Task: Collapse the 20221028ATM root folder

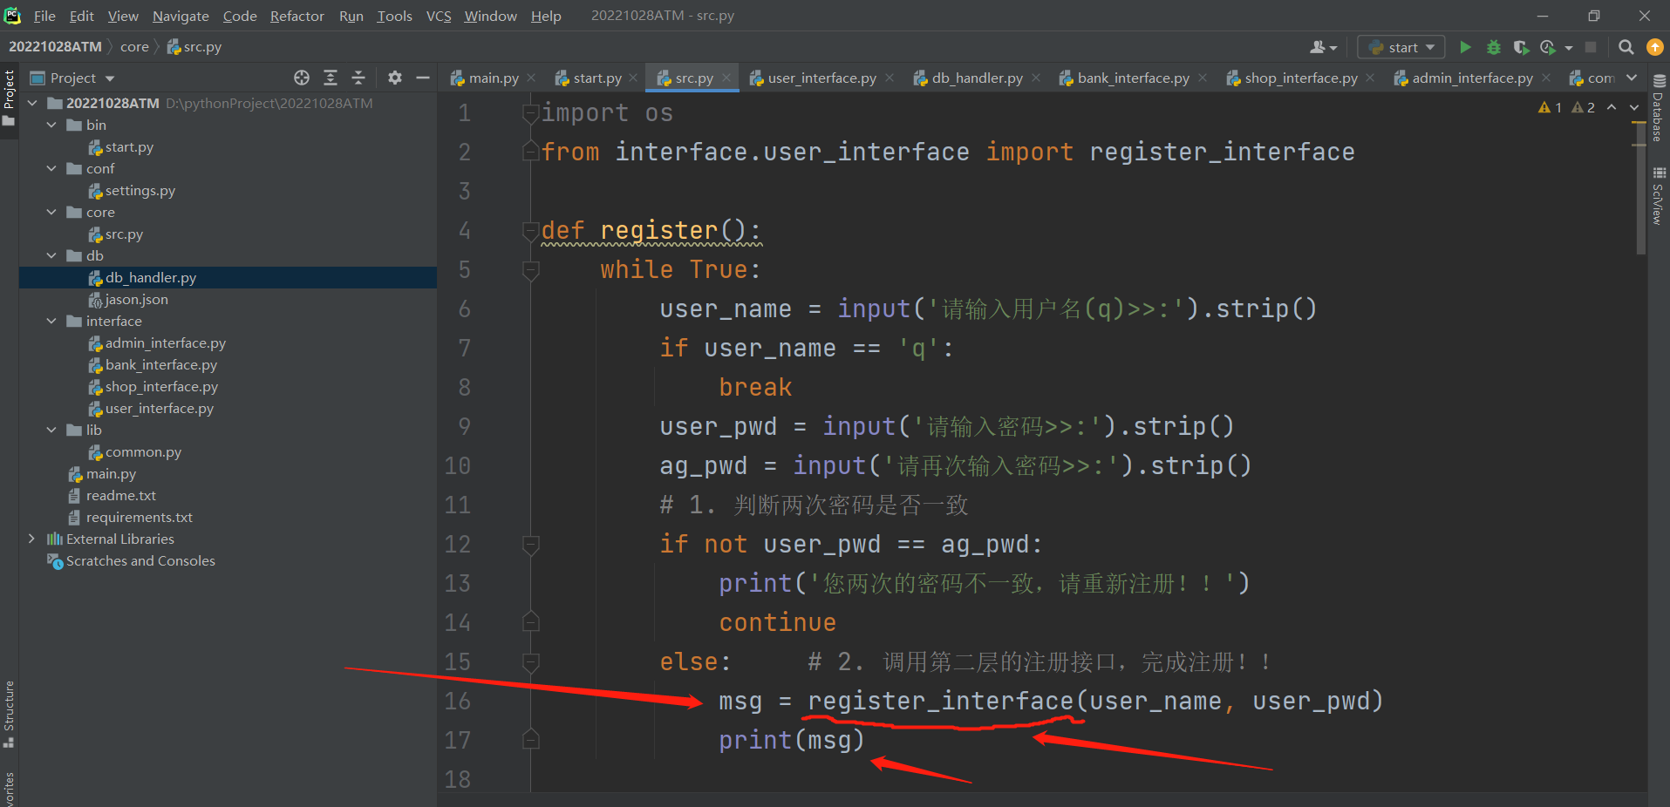Action: click(32, 103)
